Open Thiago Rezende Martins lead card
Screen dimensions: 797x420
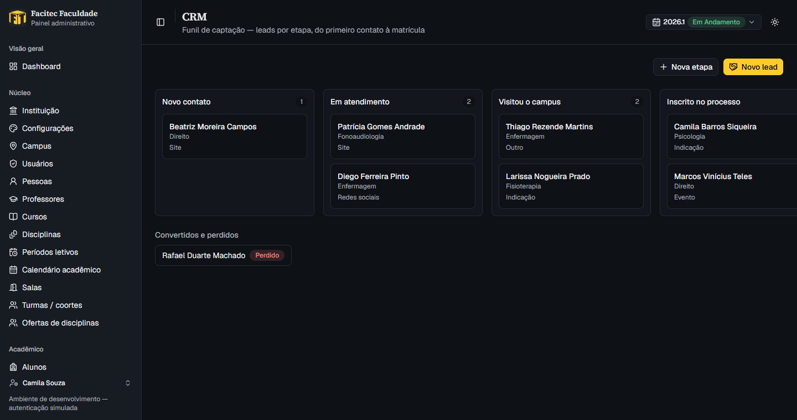tap(571, 136)
